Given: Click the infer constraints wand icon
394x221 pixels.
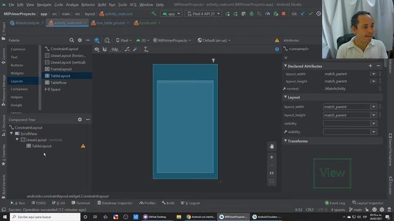Looking at the screenshot, I should [135, 49].
